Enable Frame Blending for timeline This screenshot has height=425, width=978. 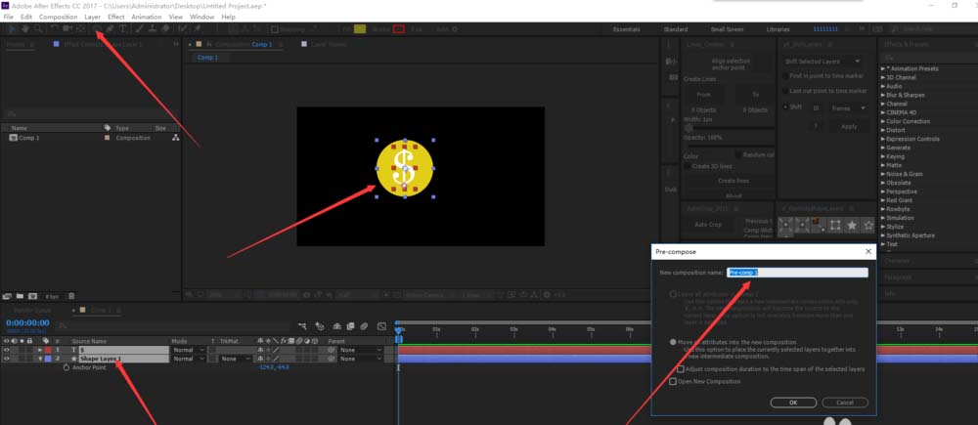(x=350, y=326)
